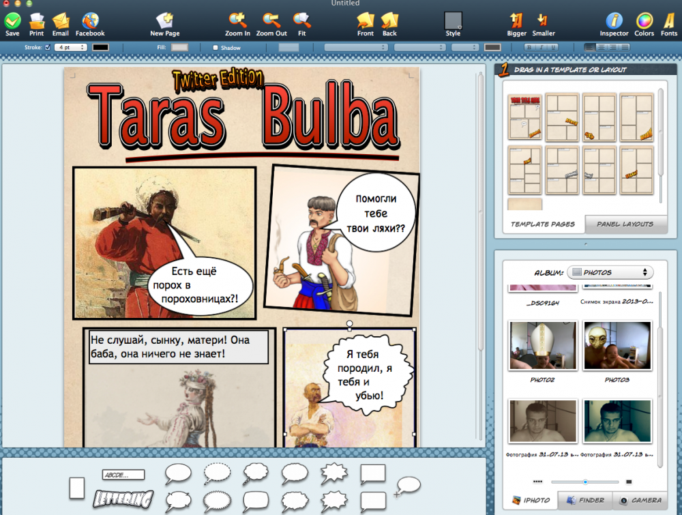Uncheck the Stroke checkbox
Image resolution: width=682 pixels, height=515 pixels.
tap(48, 48)
